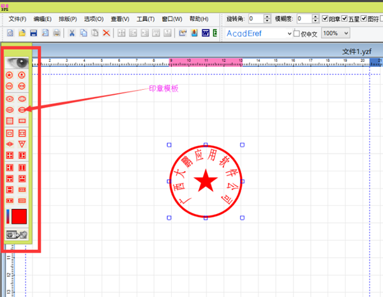Open the 排版(P) menu

(68, 19)
